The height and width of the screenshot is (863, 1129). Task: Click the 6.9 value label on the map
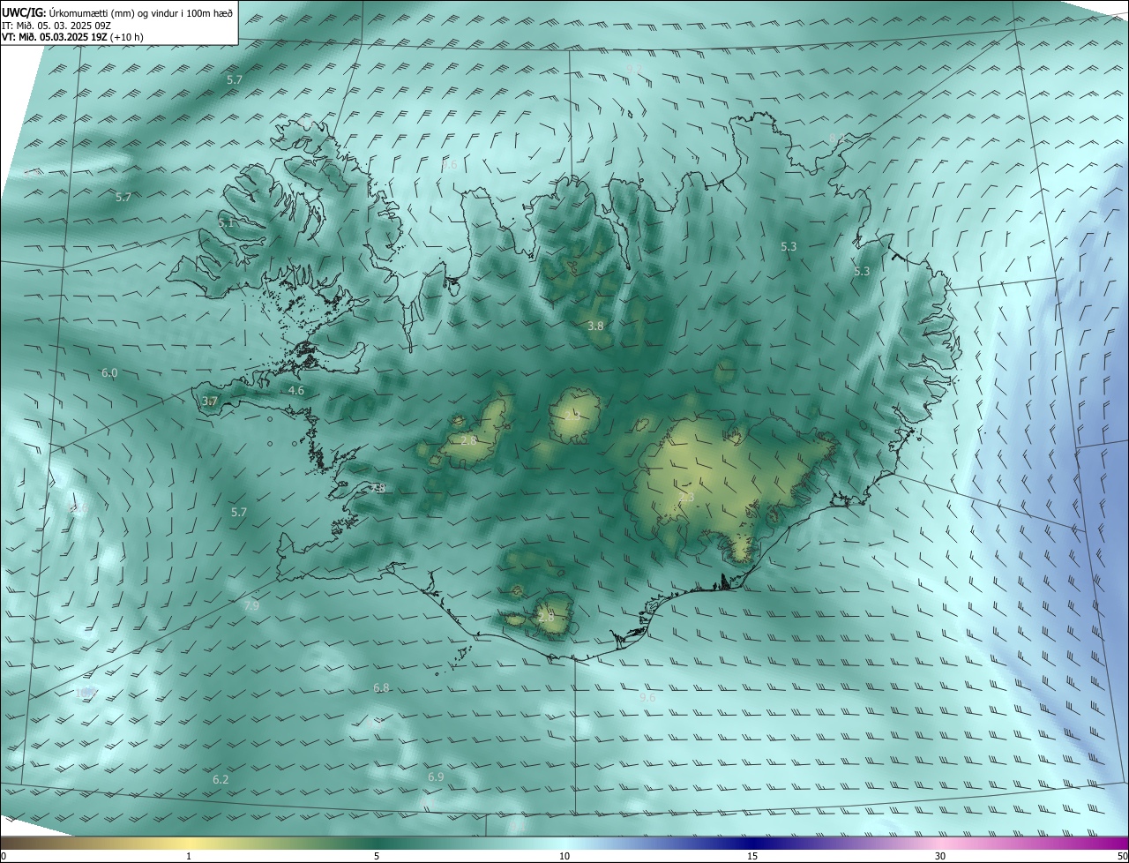pyautogui.click(x=436, y=777)
